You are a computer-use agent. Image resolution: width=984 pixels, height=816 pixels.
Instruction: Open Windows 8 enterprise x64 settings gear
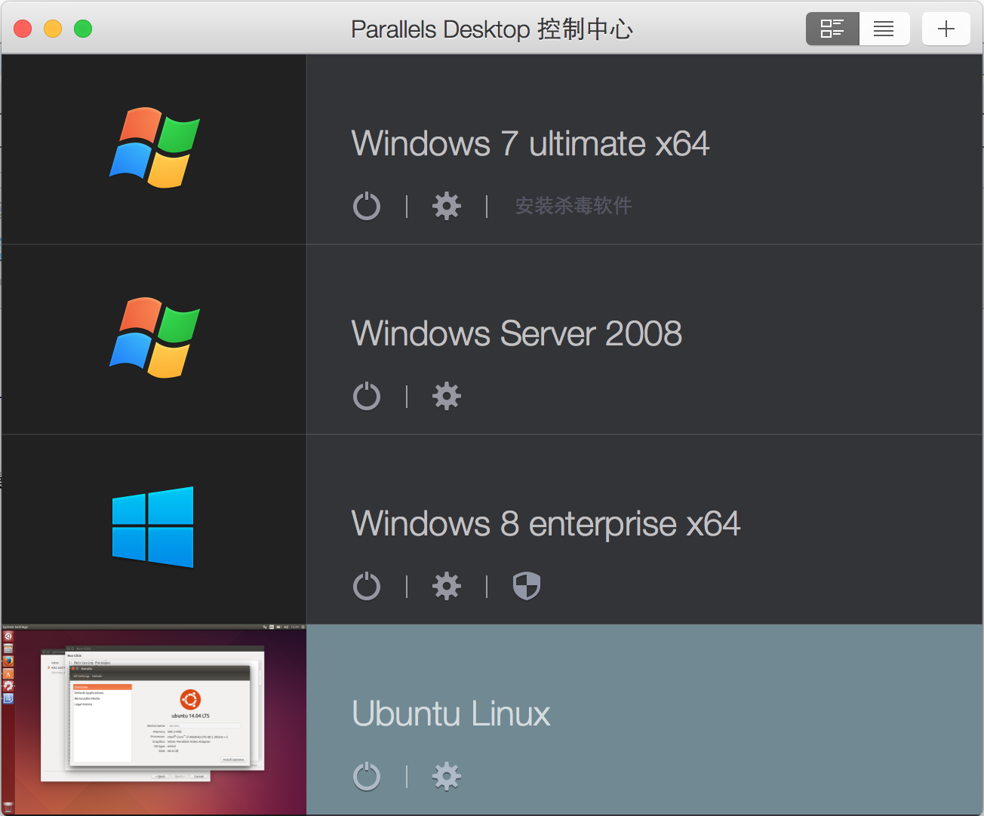447,586
